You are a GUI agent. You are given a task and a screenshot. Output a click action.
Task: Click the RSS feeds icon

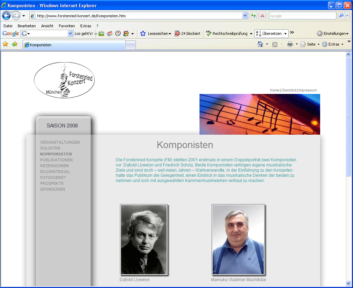click(275, 45)
